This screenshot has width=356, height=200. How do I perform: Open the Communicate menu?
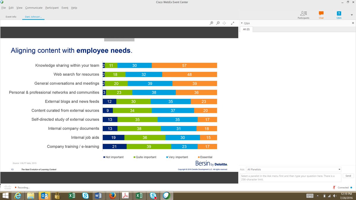coord(34,8)
